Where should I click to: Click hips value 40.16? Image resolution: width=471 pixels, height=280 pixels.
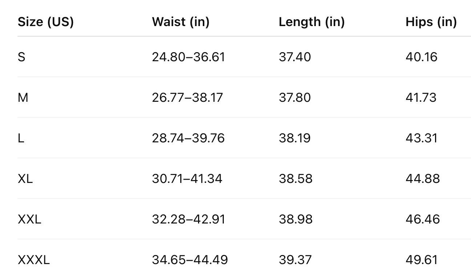coord(422,57)
